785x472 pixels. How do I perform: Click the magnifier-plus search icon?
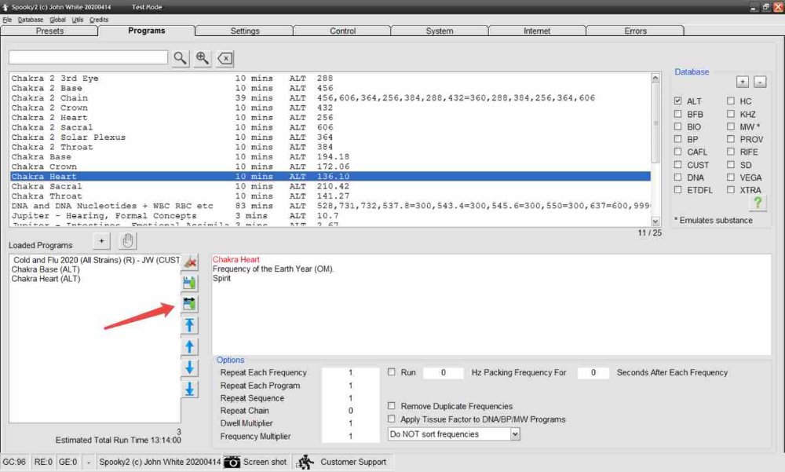coord(203,58)
